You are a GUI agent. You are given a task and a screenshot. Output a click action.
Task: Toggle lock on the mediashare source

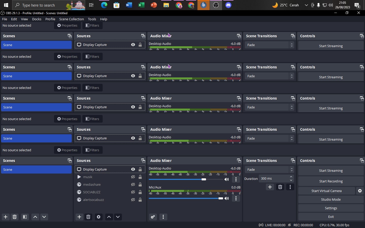coord(140,184)
